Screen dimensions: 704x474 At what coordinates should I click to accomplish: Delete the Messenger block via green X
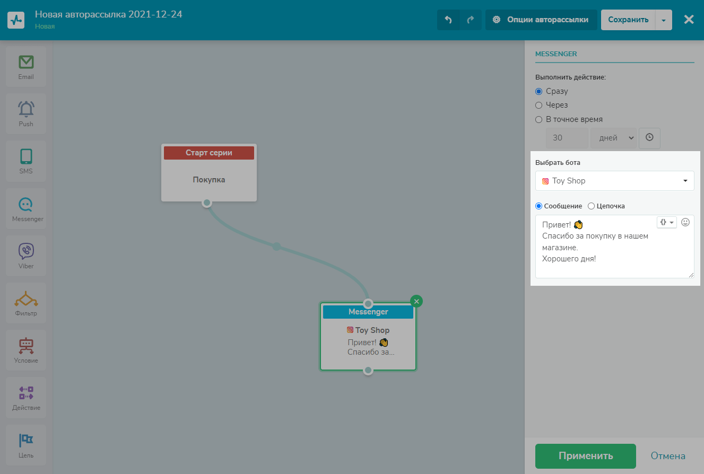[416, 301]
